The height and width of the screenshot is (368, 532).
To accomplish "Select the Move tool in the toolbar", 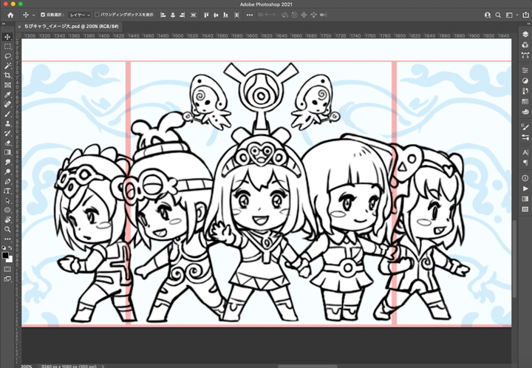I will (7, 37).
